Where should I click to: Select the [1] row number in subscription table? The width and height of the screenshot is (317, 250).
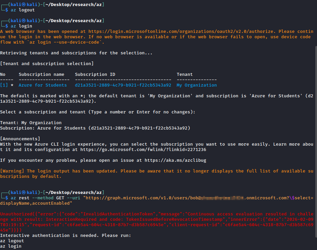coord(4,85)
